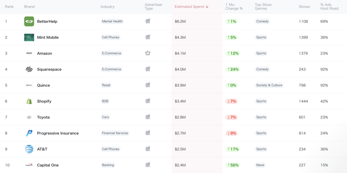The height and width of the screenshot is (173, 347).
Task: Select the Mental Health industry tag
Action: tap(112, 21)
